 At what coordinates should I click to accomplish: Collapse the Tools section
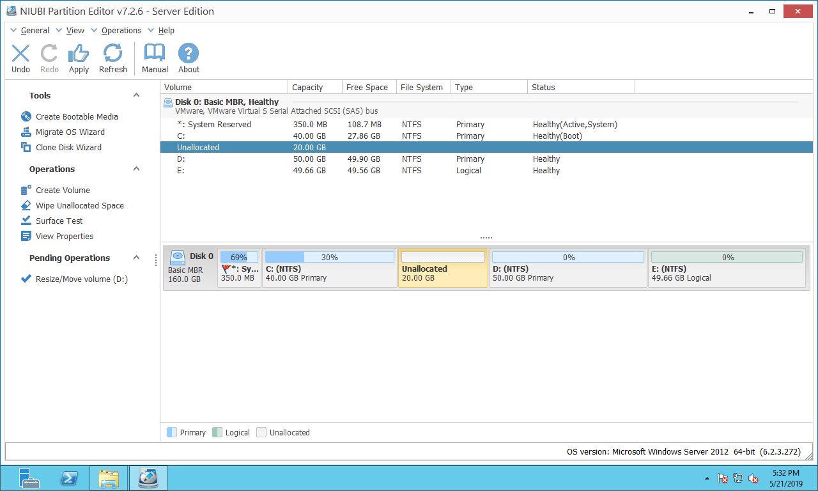(x=136, y=95)
